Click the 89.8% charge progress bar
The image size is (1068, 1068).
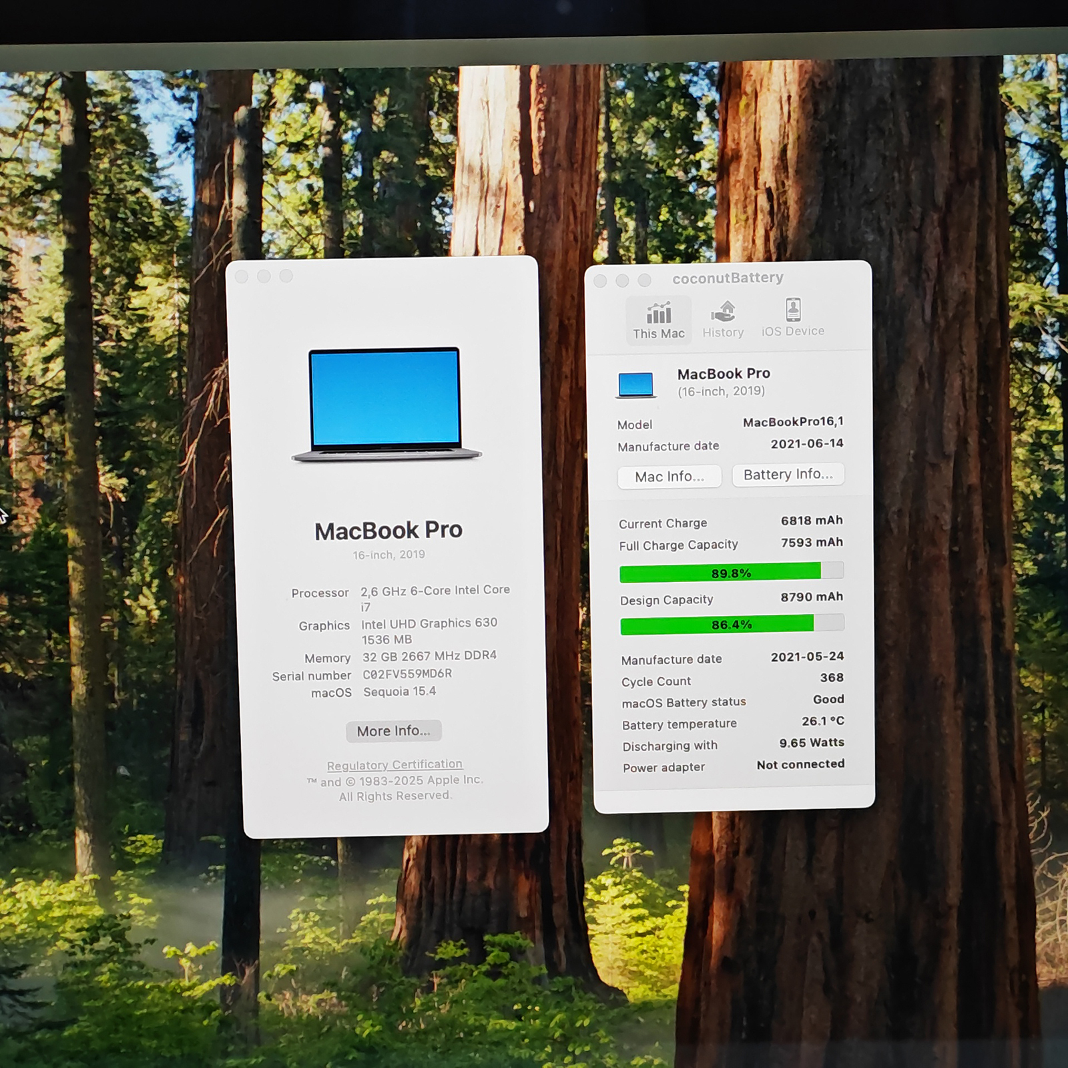coord(732,573)
